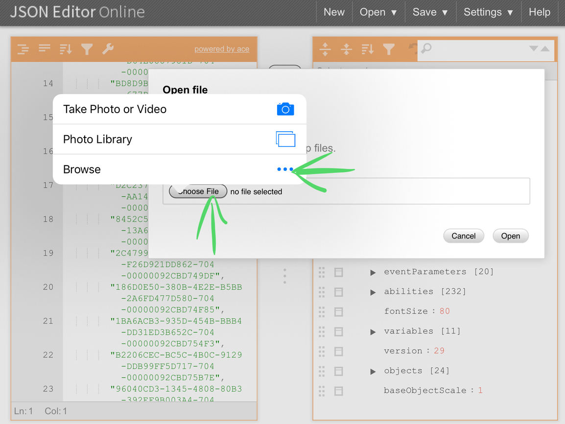Follow the powered by ace link

click(x=222, y=49)
